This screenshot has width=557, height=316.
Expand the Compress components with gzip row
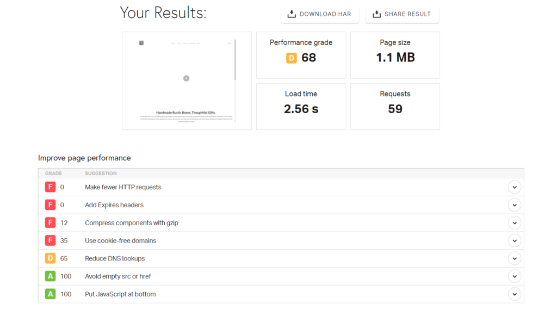click(515, 222)
